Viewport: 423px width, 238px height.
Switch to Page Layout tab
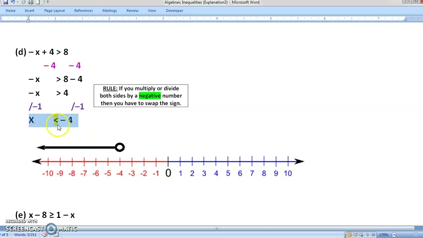(55, 11)
